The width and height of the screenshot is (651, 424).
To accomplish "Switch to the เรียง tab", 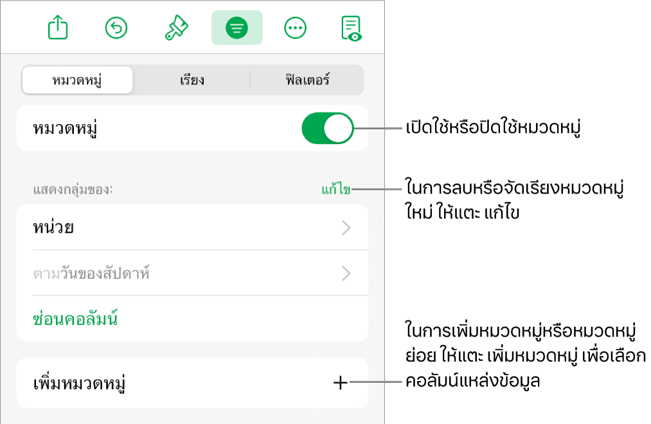I will pos(192,80).
